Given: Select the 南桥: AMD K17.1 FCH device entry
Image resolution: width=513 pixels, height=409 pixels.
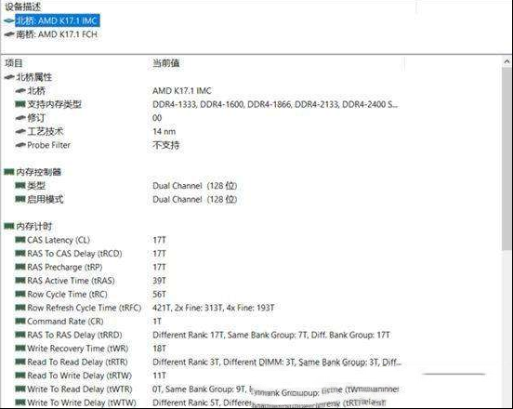Looking at the screenshot, I should (51, 34).
